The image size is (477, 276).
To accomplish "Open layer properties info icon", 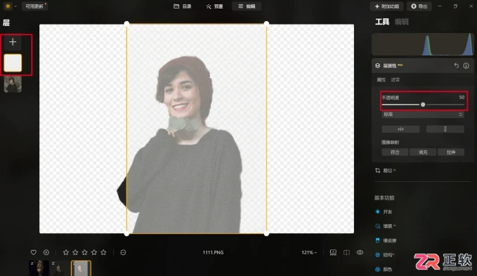I will click(466, 65).
